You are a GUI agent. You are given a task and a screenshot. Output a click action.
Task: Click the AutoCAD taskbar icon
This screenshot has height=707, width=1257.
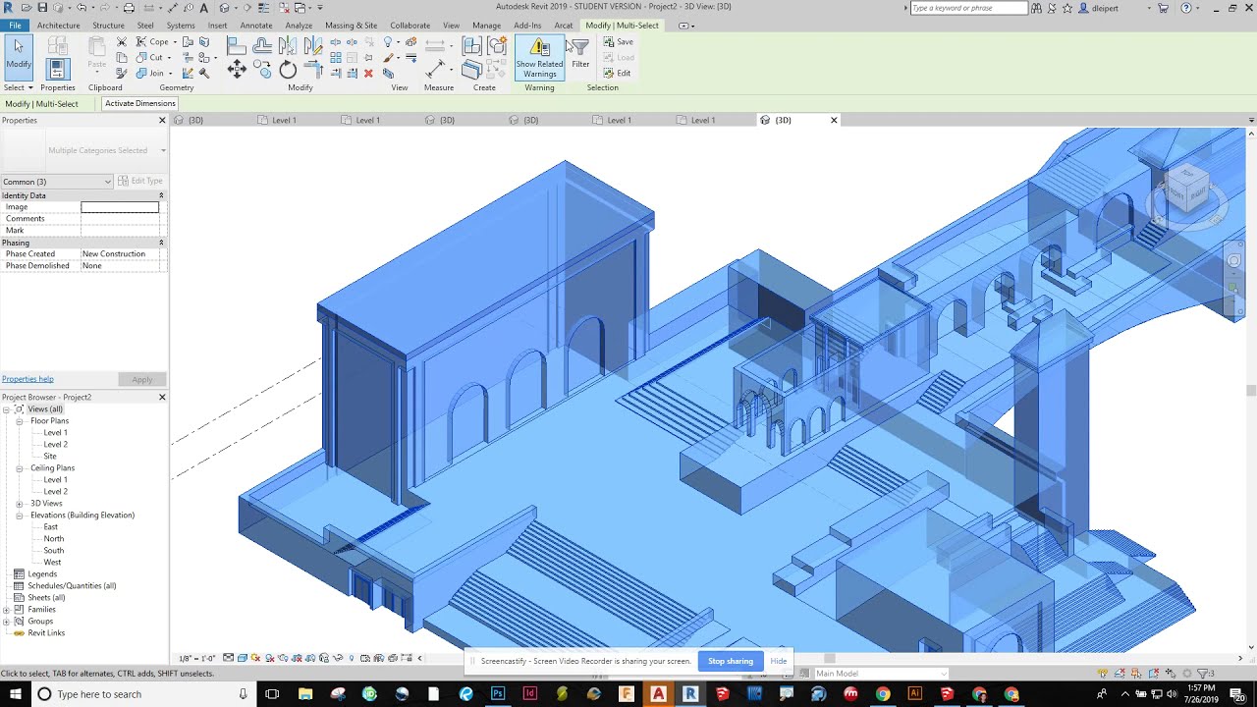(x=658, y=694)
